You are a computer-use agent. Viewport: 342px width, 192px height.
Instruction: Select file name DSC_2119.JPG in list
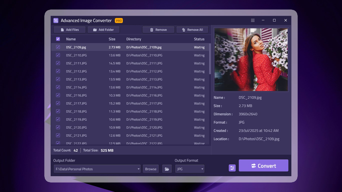click(76, 119)
